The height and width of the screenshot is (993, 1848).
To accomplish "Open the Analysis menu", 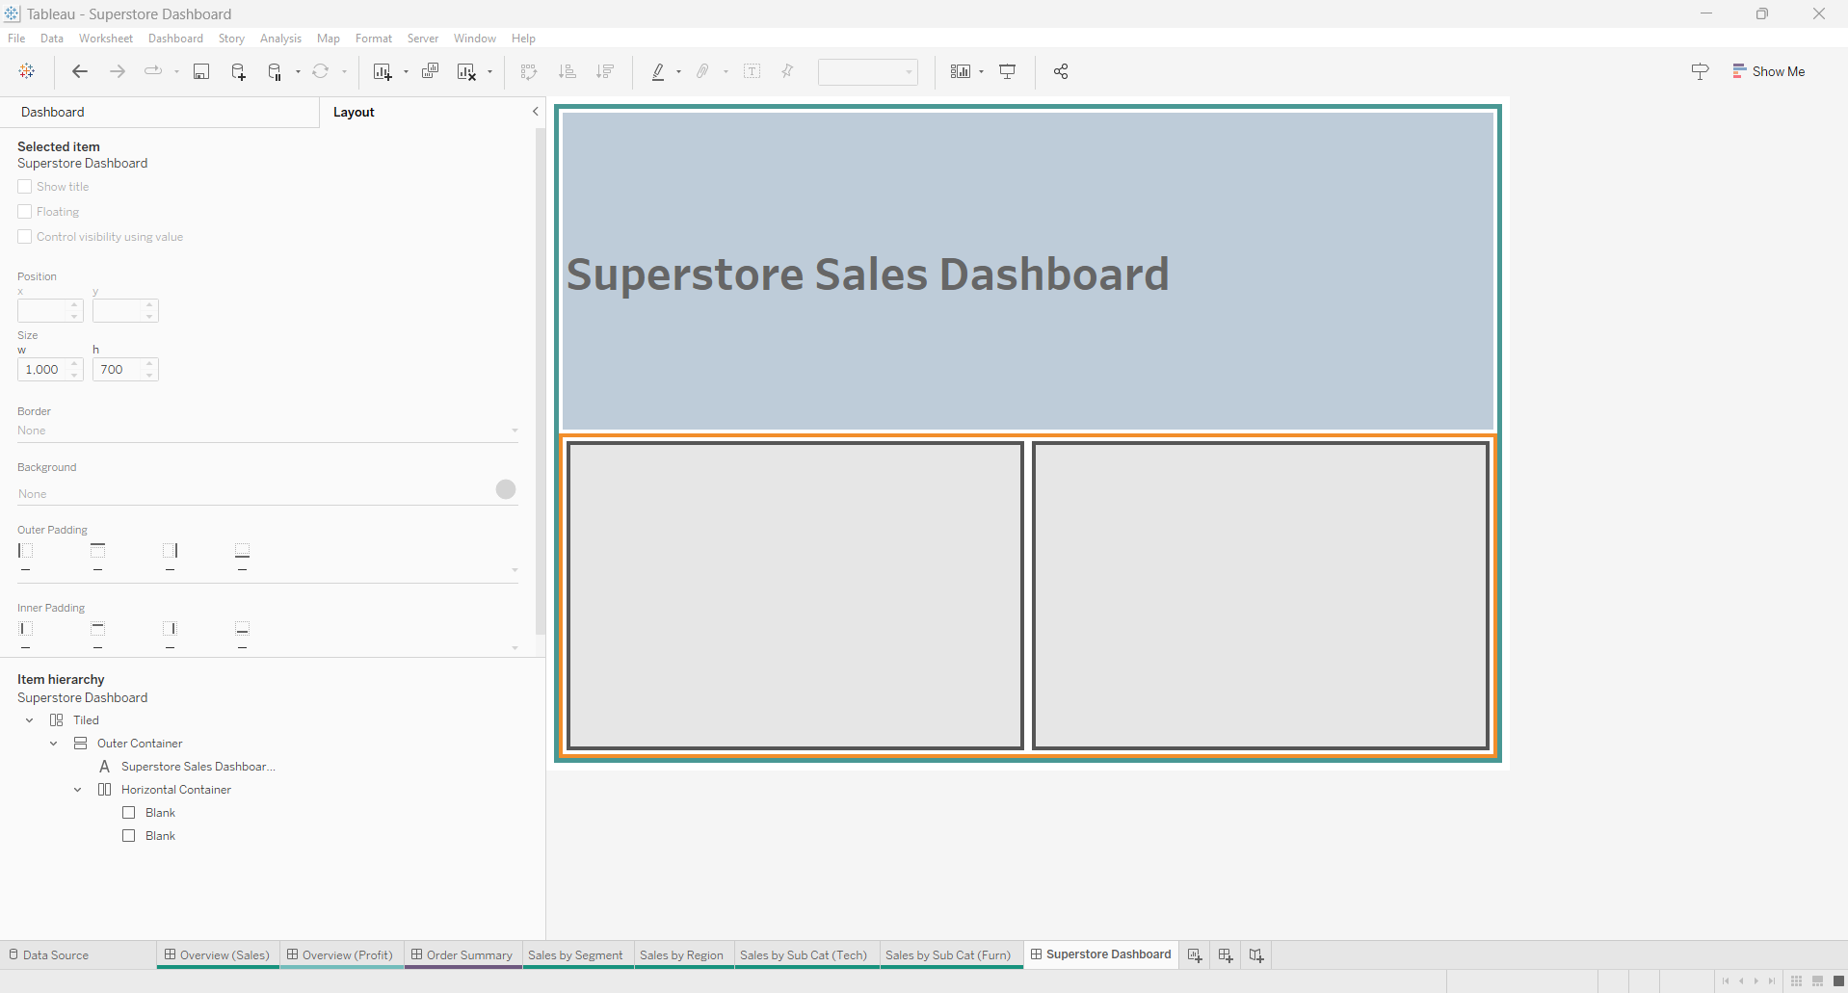I will [280, 39].
